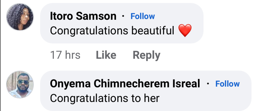Follow Onyema Chimnecherem Isreal
This screenshot has width=271, height=111.
[x=227, y=84]
